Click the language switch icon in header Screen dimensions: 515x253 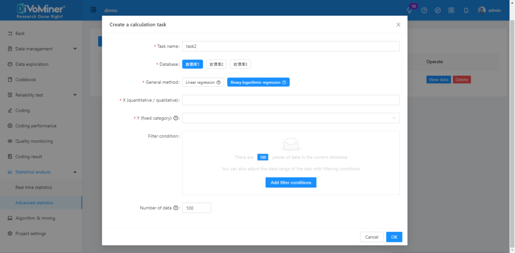click(452, 11)
